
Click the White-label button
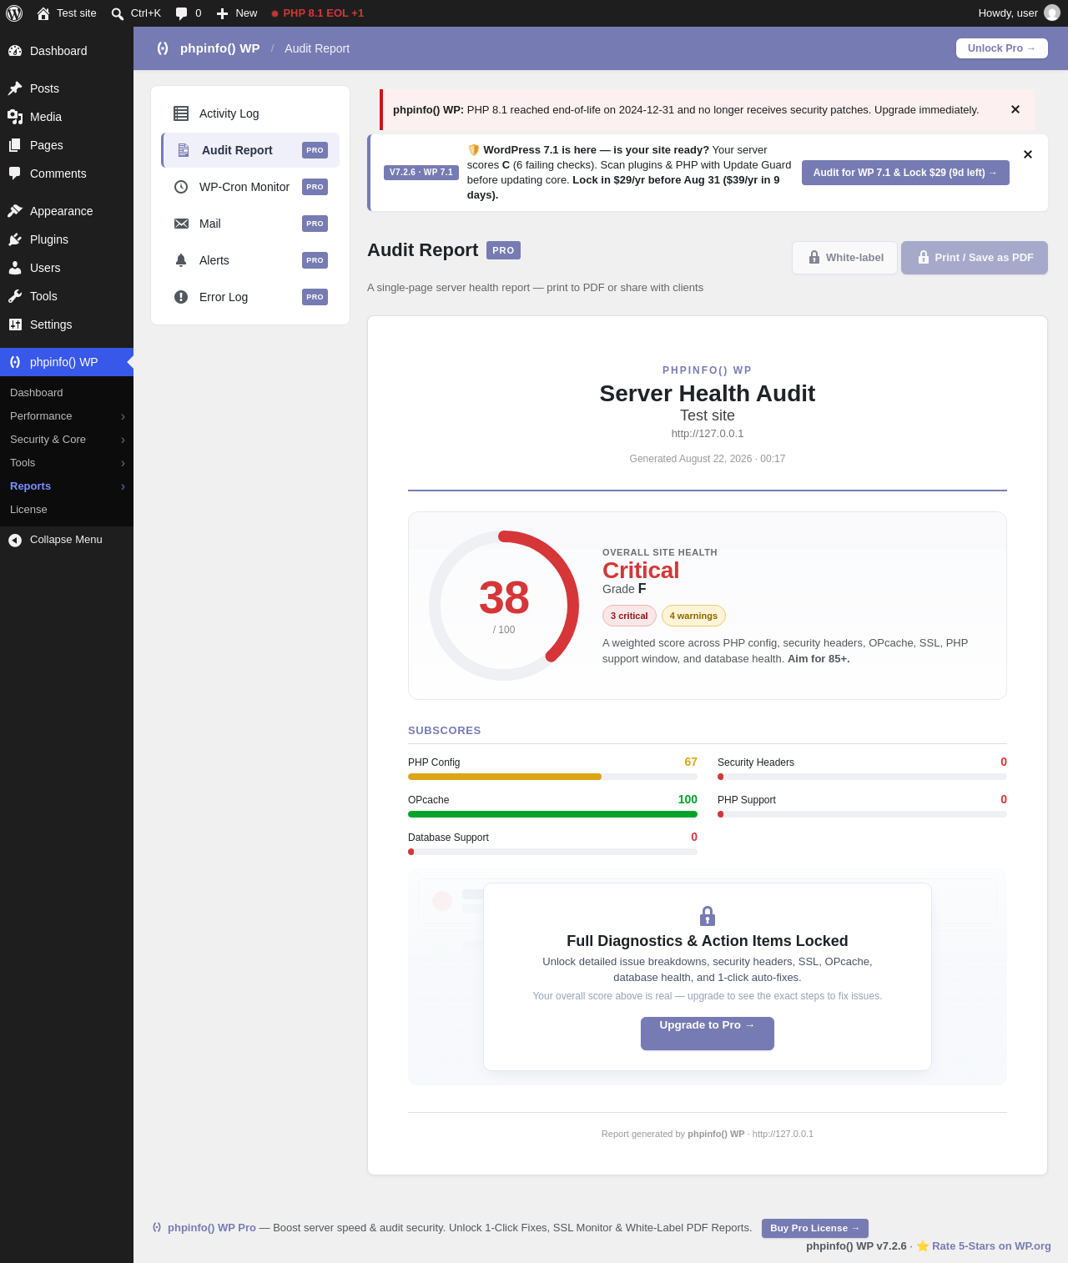pyautogui.click(x=844, y=258)
